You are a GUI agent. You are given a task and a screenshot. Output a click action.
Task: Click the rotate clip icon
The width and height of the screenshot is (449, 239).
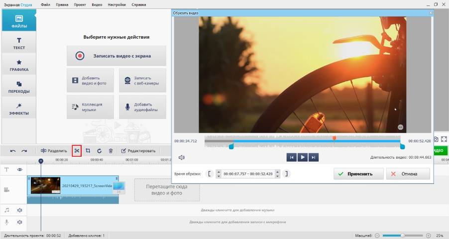(x=99, y=151)
